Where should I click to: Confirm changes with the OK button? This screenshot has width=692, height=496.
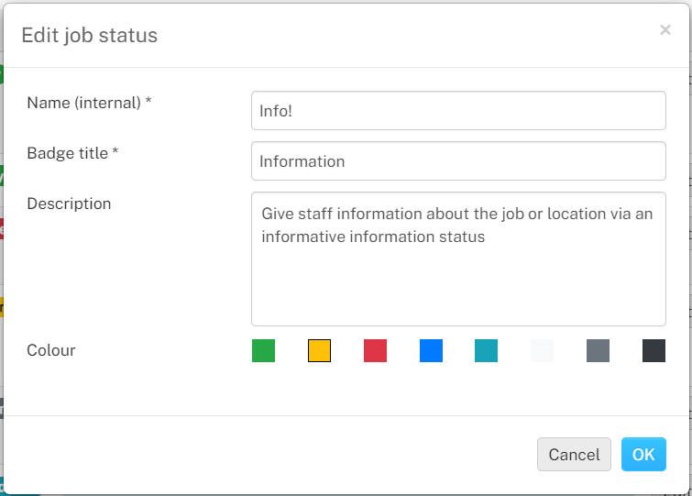[643, 454]
